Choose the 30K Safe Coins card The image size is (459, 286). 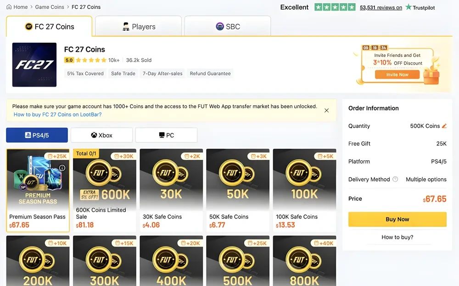pos(171,190)
